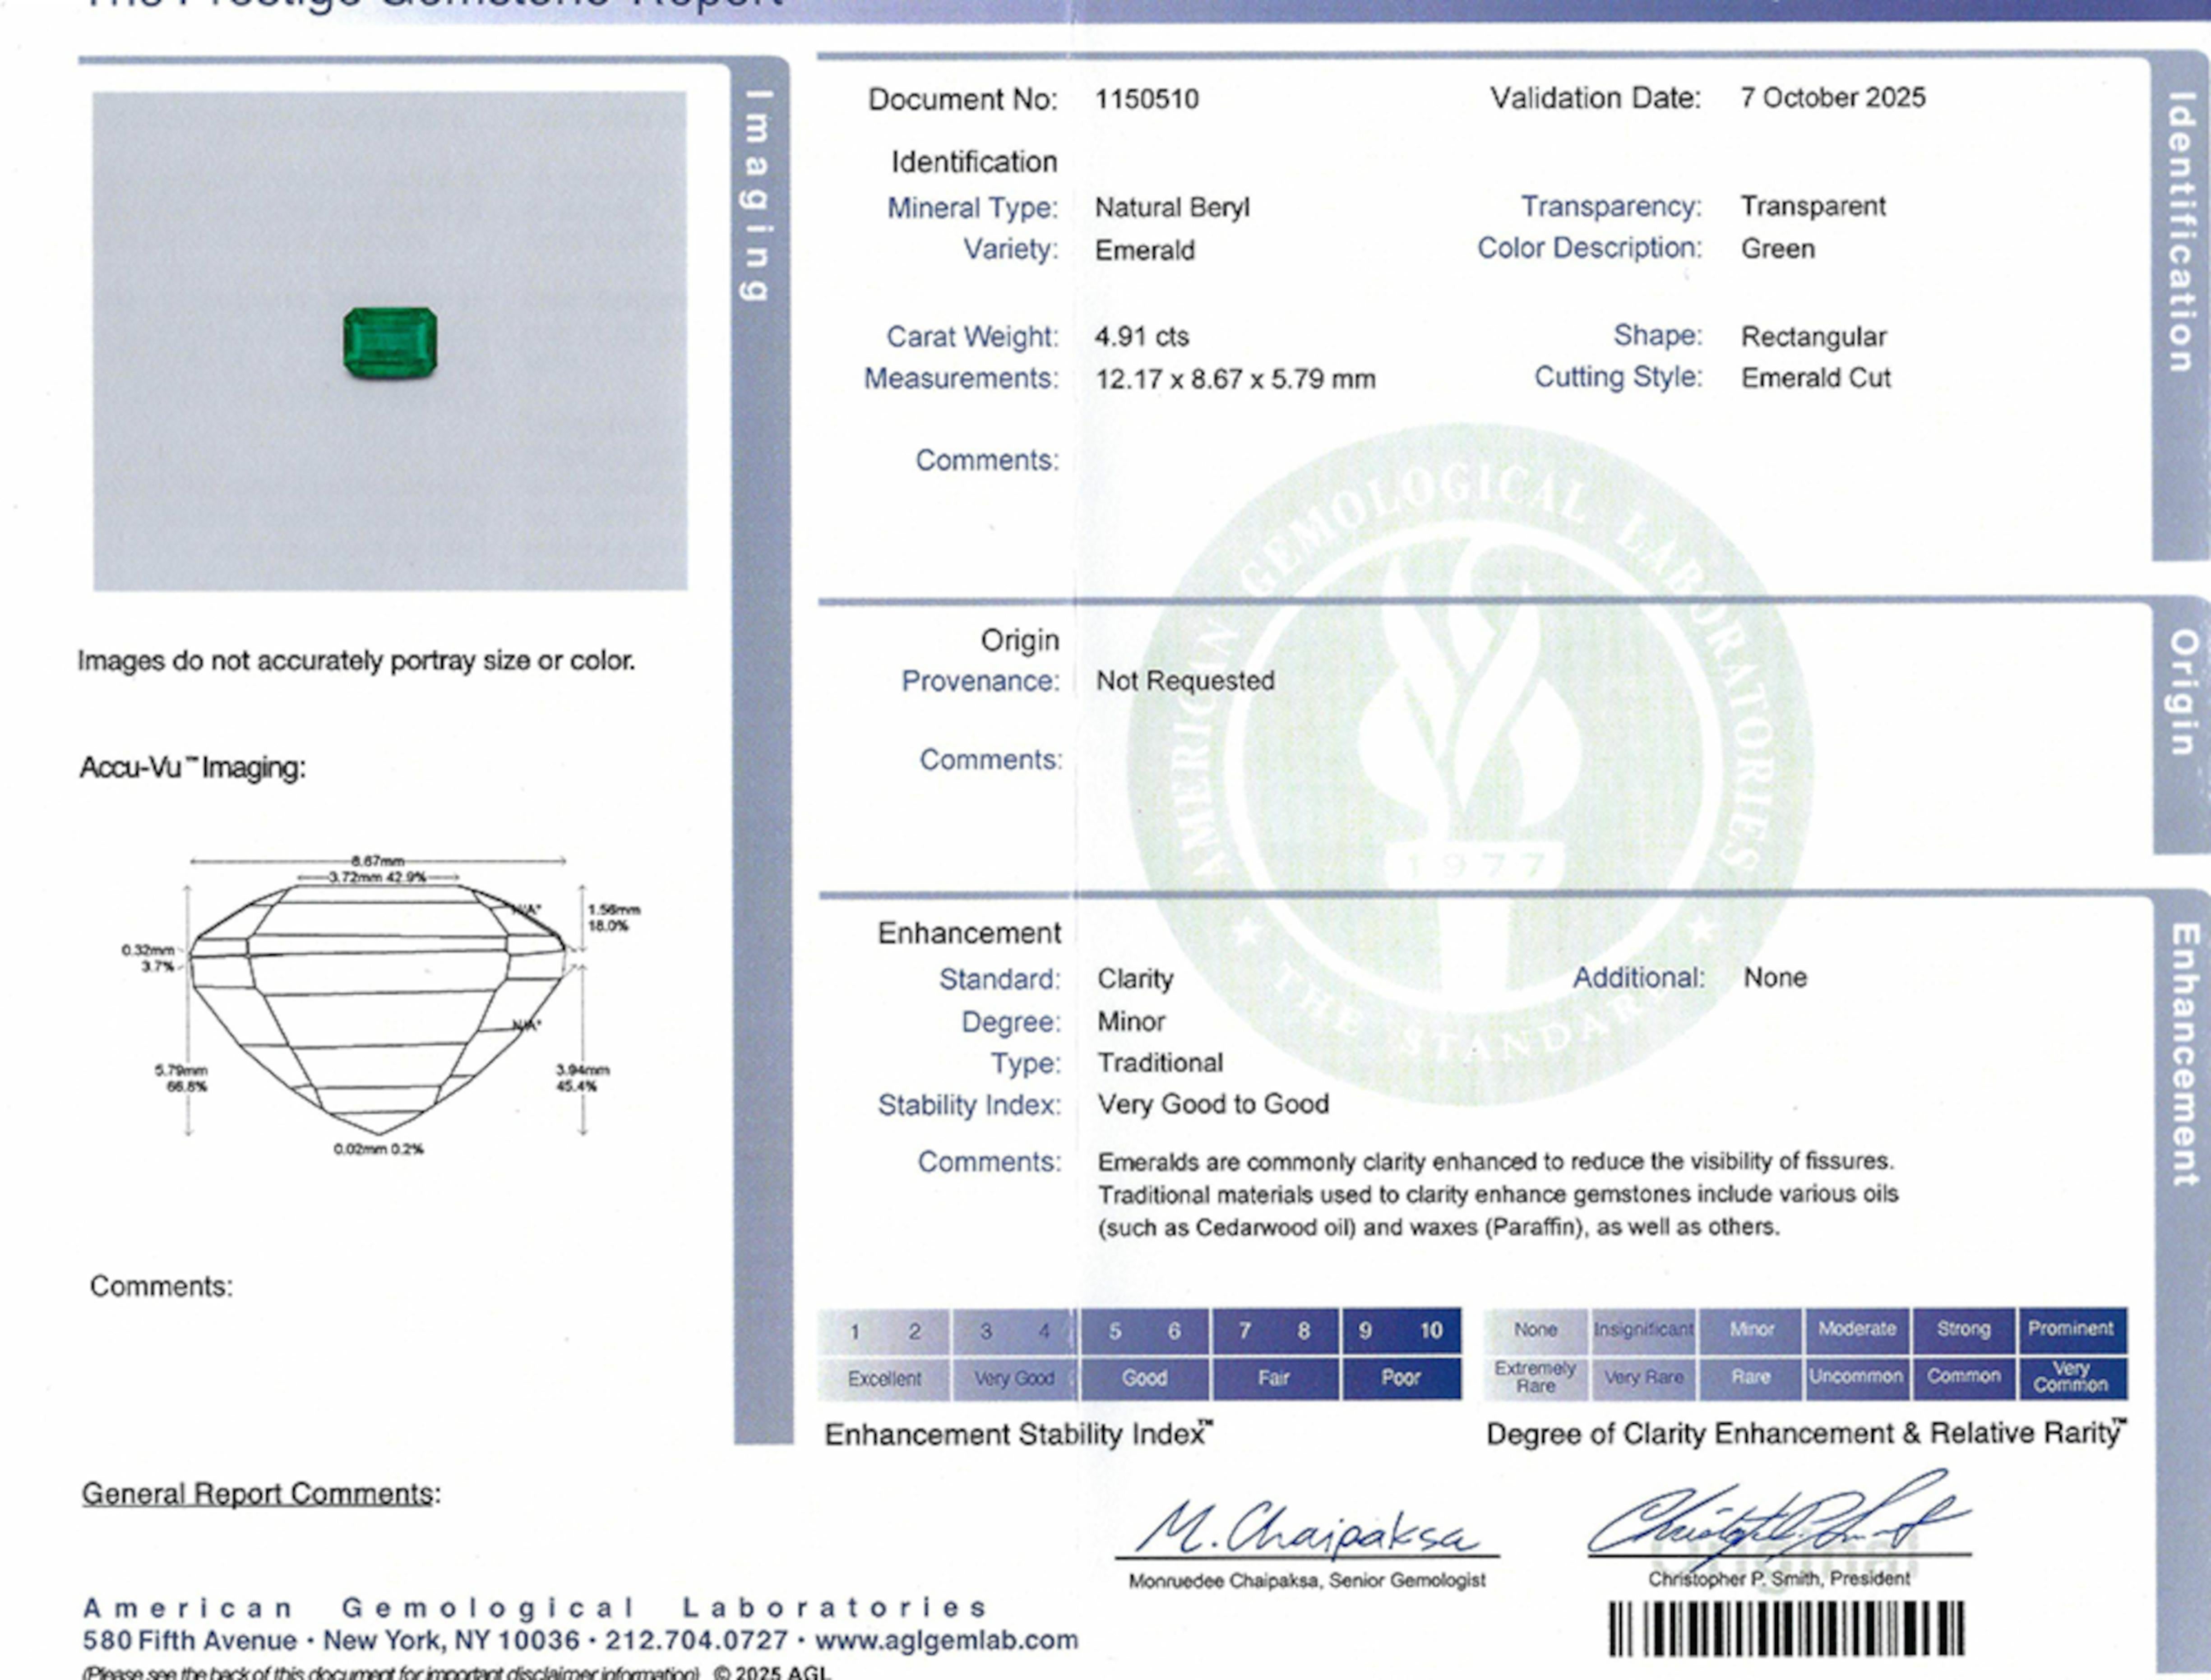Select the 'None' clarity enhancement cell

(x=1537, y=1330)
